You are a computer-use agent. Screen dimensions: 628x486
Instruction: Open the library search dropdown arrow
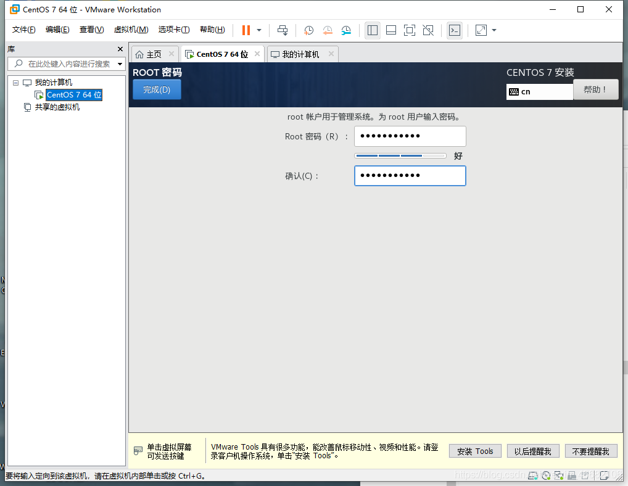(120, 64)
